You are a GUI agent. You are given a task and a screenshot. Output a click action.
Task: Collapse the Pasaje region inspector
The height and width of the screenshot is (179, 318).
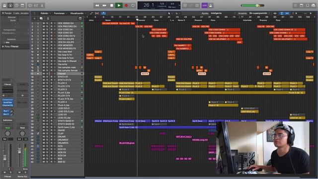pos(3,13)
